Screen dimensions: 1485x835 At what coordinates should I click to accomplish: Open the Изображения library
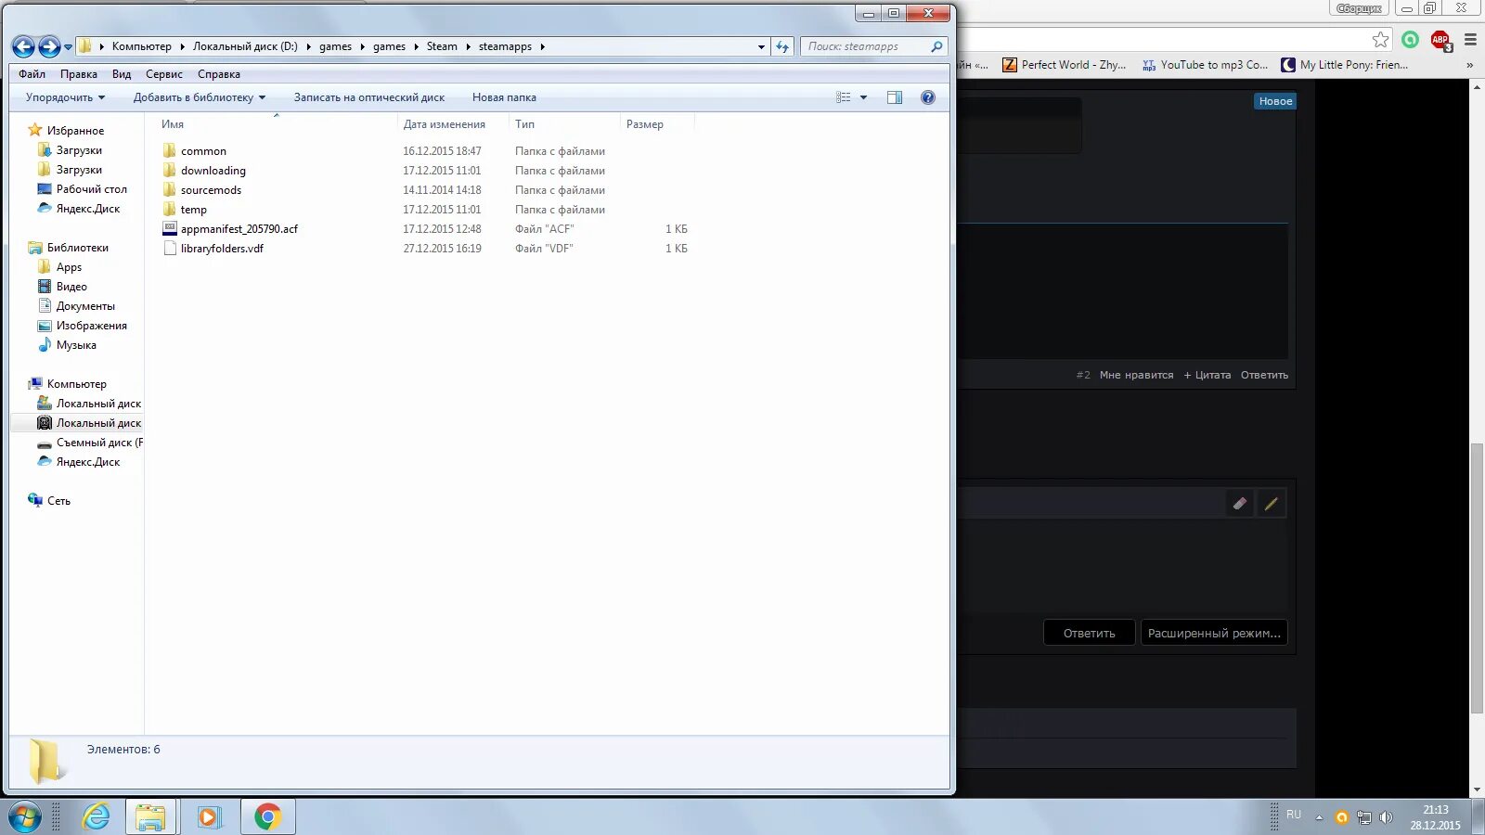(91, 326)
